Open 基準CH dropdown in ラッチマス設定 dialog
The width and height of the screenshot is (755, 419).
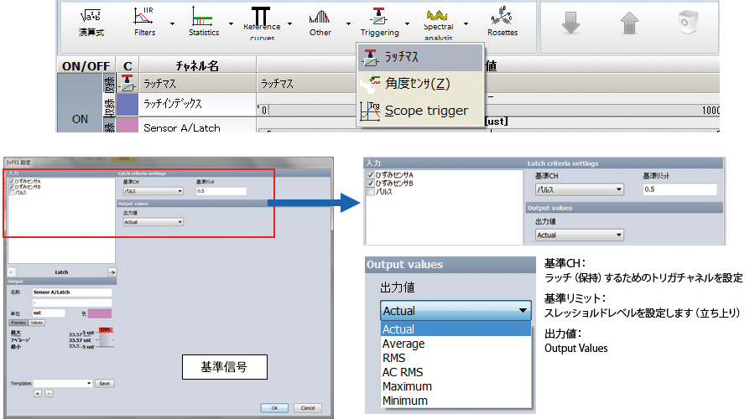[154, 191]
